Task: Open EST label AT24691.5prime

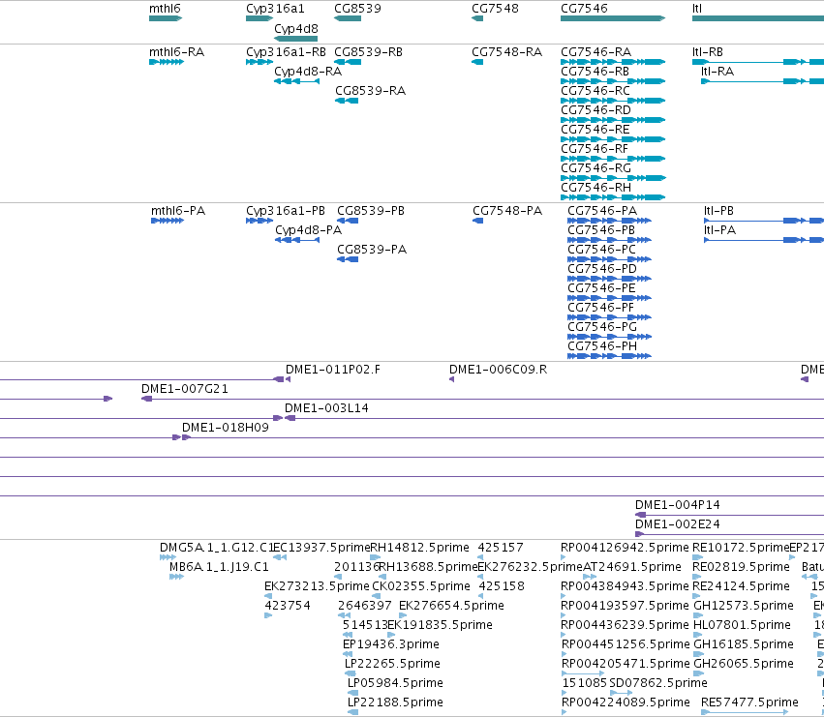Action: [632, 567]
